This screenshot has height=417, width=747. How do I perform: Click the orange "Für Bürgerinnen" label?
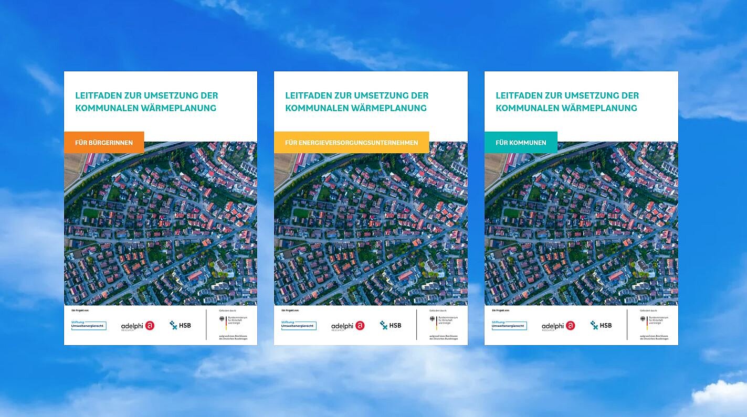(x=104, y=143)
